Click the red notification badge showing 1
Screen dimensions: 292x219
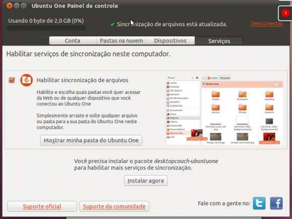[x=285, y=13]
